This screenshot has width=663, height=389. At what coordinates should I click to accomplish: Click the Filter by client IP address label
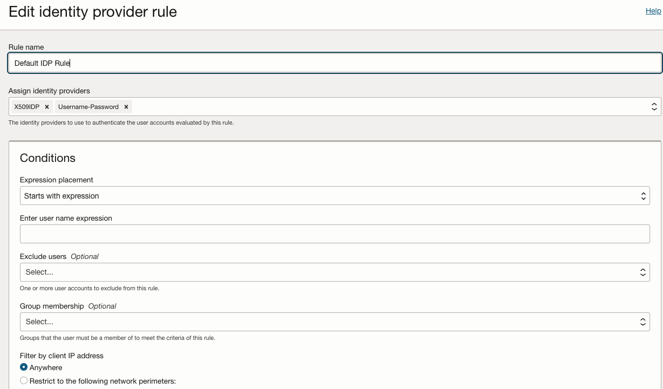coord(62,356)
